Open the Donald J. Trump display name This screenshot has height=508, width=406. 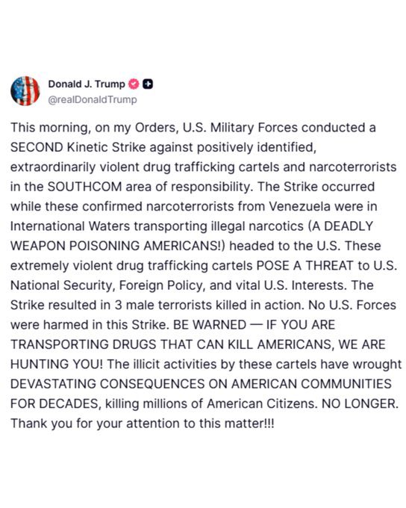click(x=87, y=84)
